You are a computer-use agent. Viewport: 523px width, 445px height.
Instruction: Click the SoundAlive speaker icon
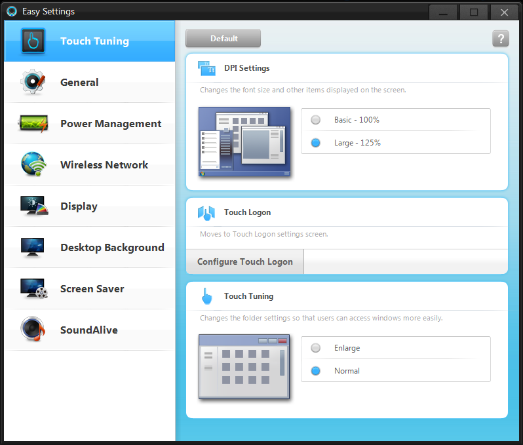tap(33, 330)
